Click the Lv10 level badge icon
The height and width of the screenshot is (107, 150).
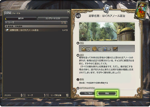[x=78, y=16]
